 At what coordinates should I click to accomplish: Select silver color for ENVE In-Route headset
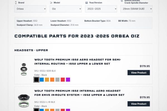pos(57,110)
